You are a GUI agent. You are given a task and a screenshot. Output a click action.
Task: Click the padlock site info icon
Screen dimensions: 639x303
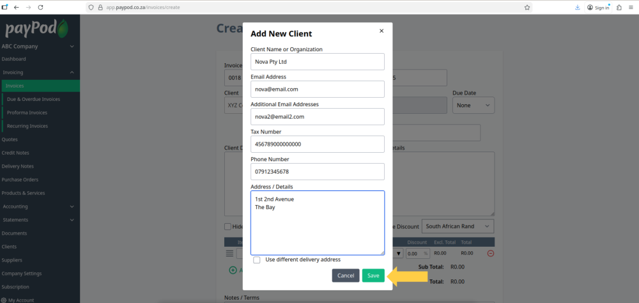[100, 7]
